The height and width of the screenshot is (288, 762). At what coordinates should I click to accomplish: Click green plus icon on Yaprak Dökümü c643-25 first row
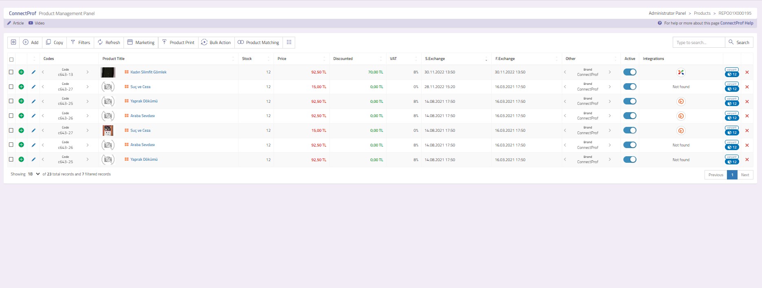pyautogui.click(x=21, y=101)
